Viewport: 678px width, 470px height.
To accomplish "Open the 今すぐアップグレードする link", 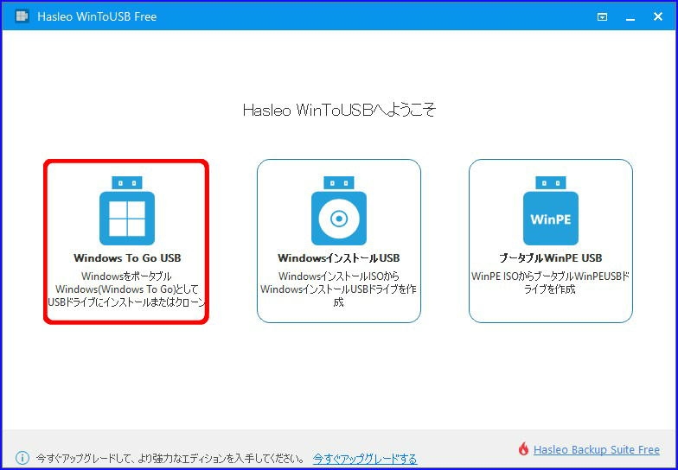I will pos(365,458).
